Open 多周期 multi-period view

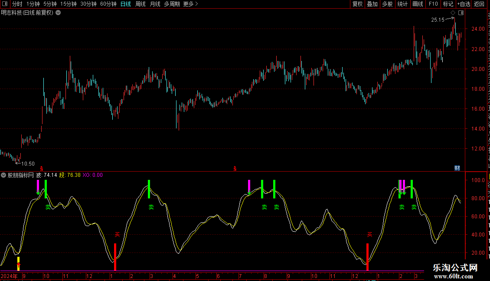coord(172,4)
